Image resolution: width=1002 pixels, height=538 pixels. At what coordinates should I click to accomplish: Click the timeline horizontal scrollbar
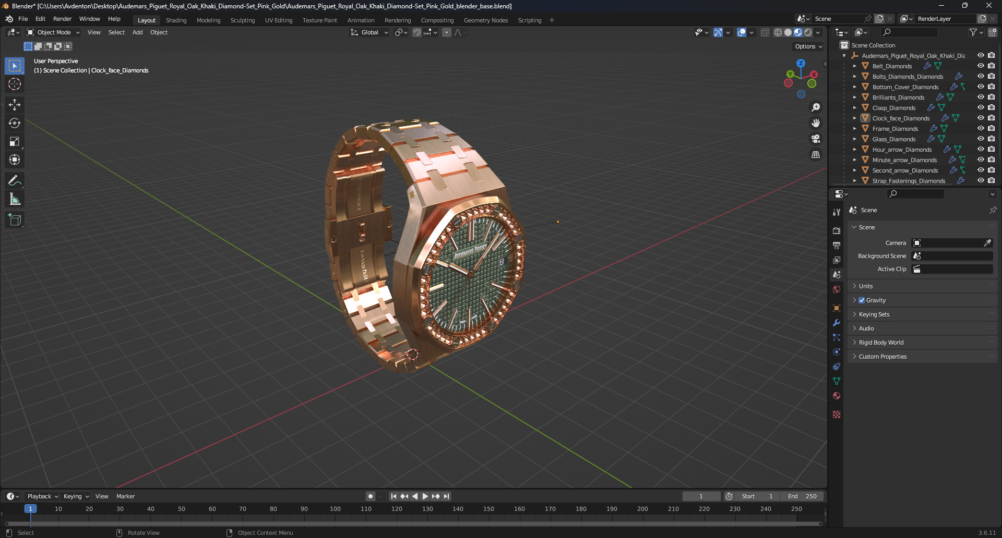(x=413, y=523)
